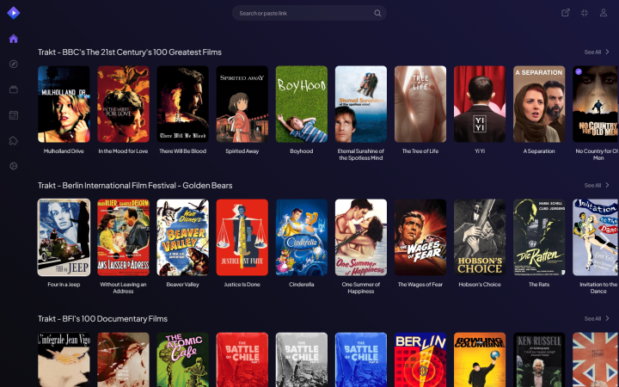The image size is (619, 387).
Task: Open Mulholland Drive movie poster
Action: point(64,104)
